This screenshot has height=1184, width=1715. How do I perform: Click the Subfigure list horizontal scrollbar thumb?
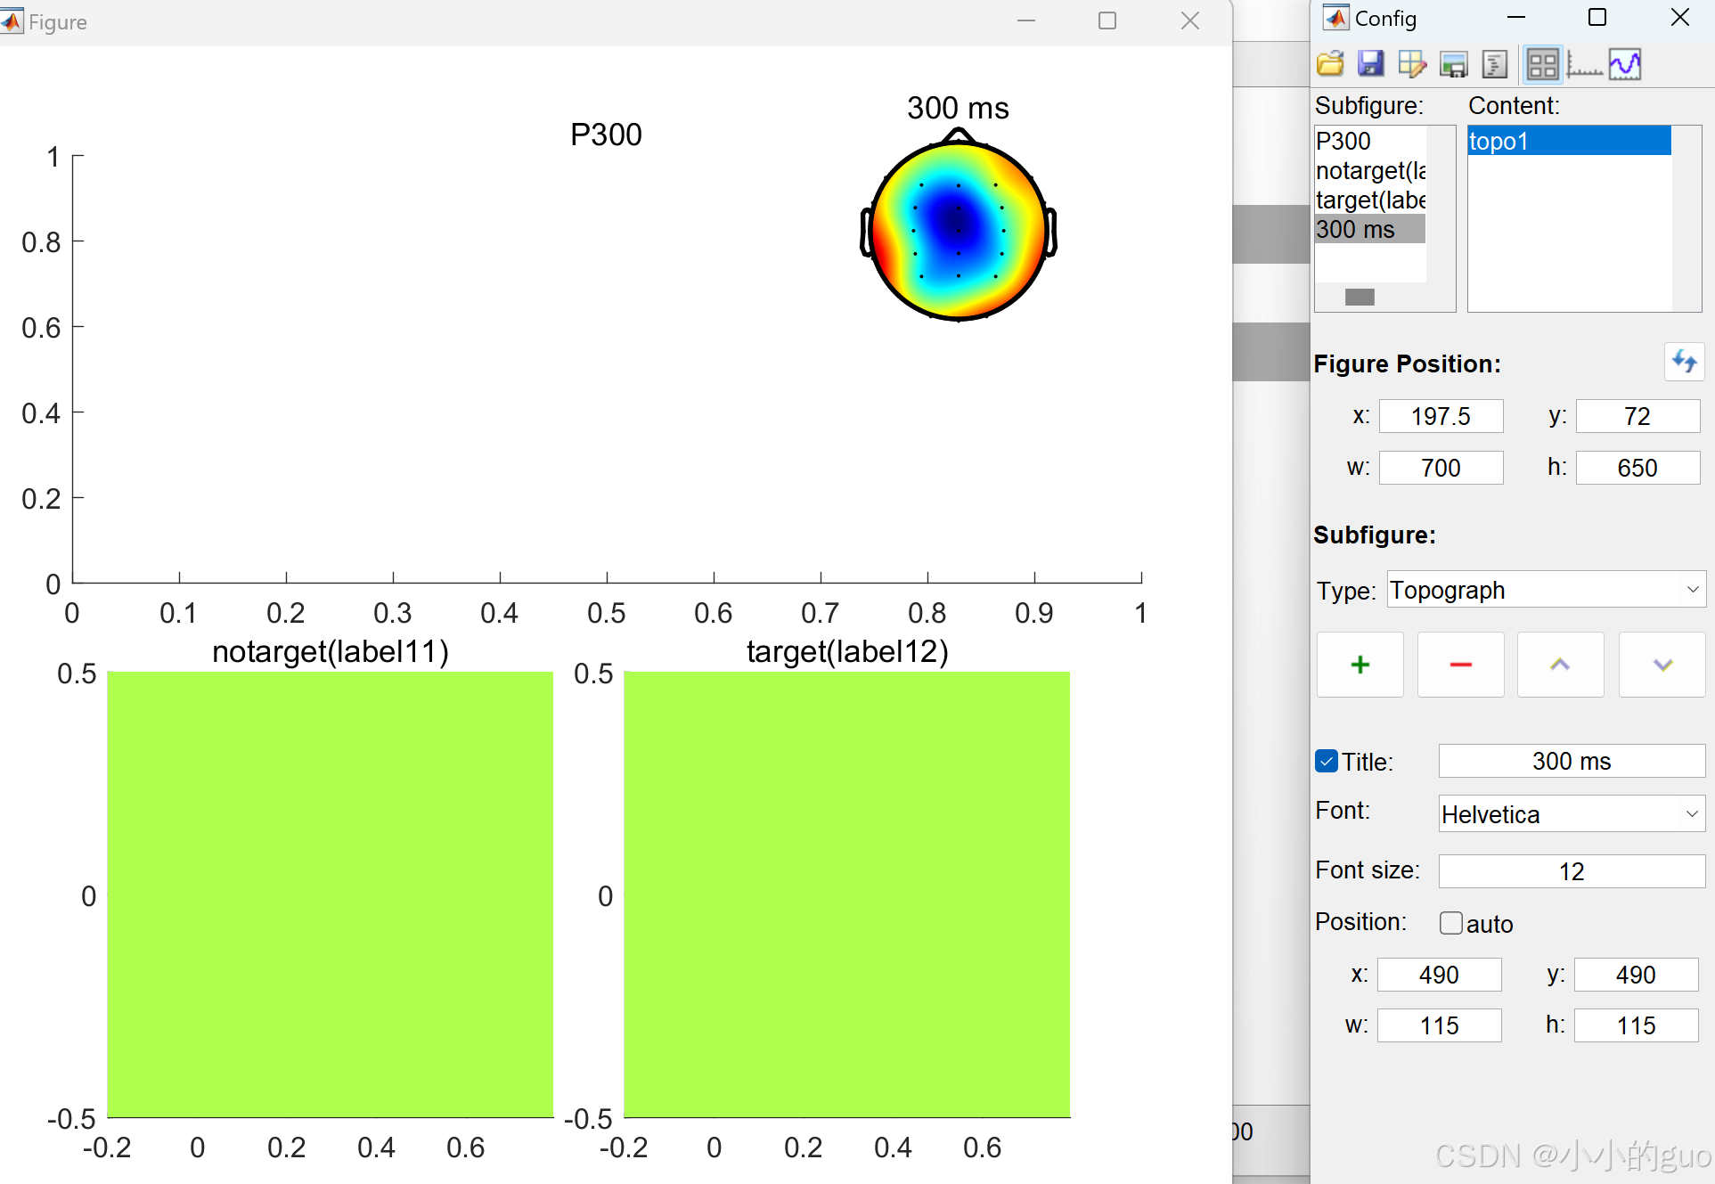1360,297
